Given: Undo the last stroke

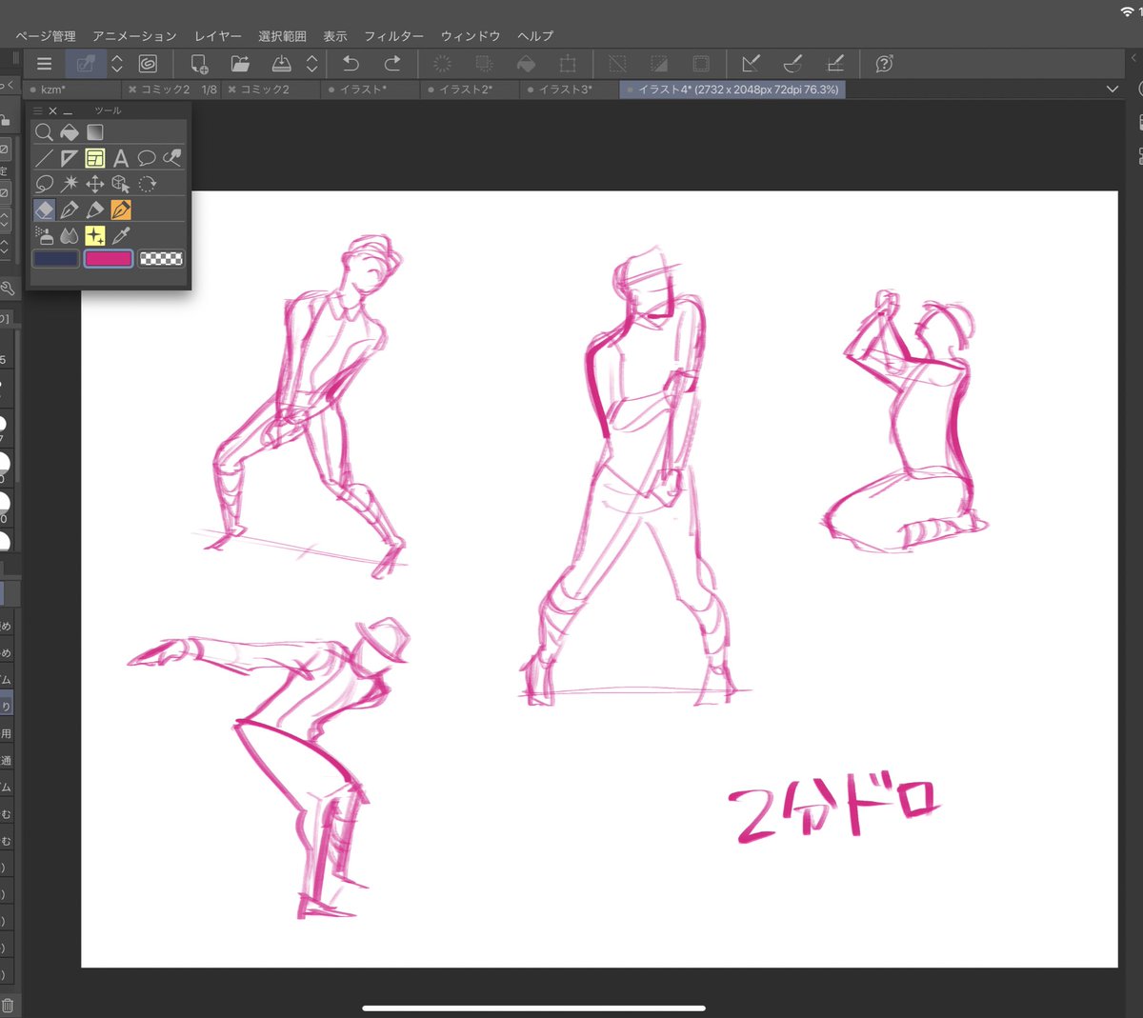Looking at the screenshot, I should pos(351,64).
